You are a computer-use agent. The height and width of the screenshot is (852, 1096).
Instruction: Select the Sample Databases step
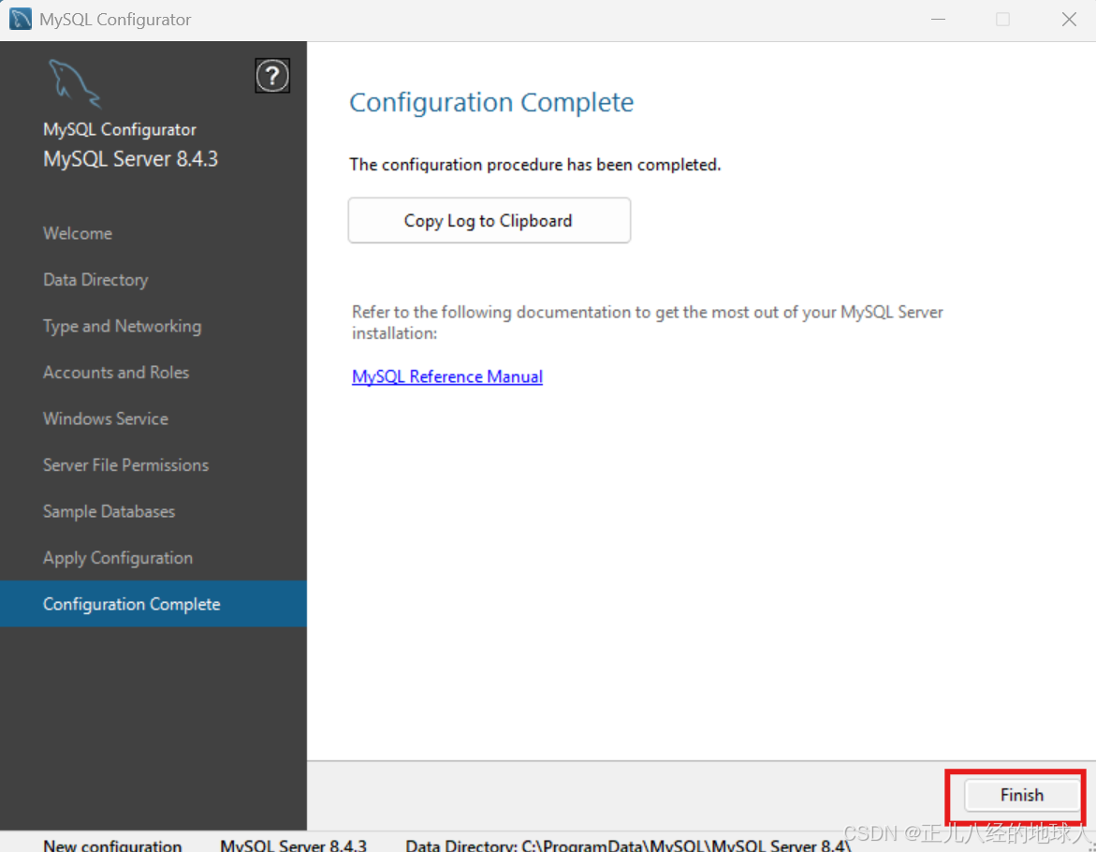(x=110, y=511)
